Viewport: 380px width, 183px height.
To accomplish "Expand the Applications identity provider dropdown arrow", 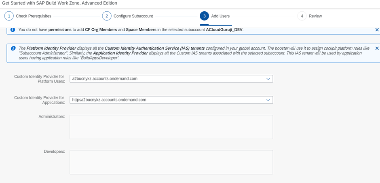I will 268,99.
